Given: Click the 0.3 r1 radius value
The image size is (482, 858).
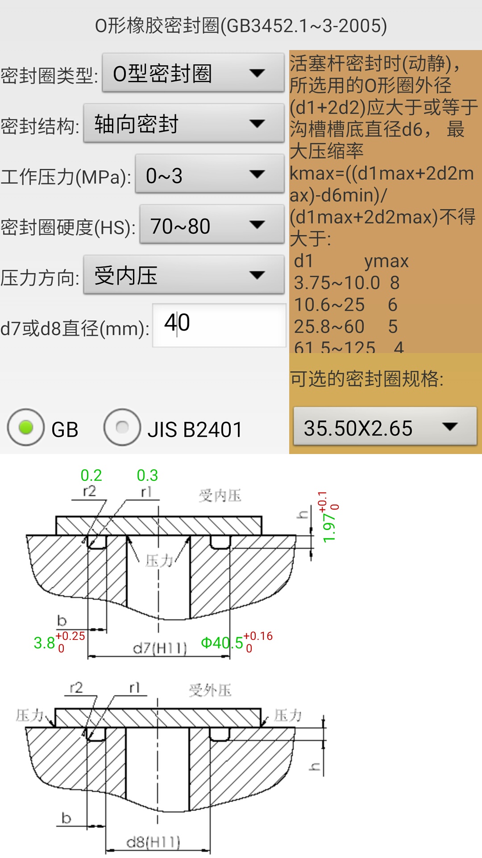Looking at the screenshot, I should tap(147, 475).
